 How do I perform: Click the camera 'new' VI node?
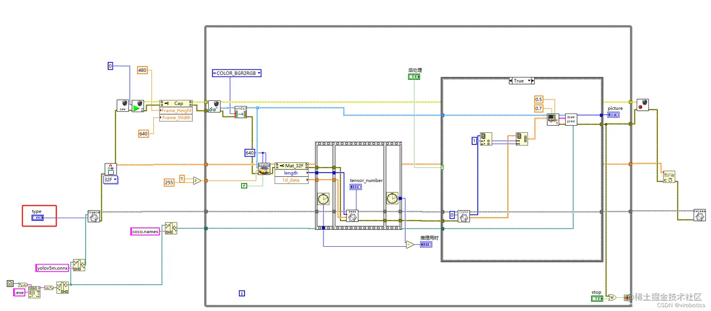pyautogui.click(x=122, y=105)
